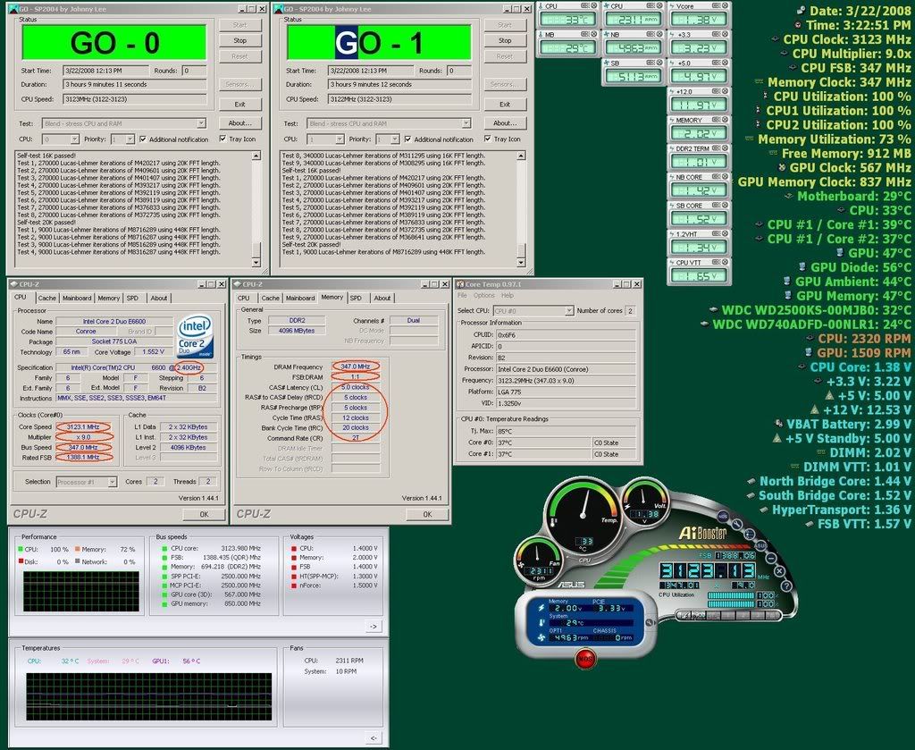Click the red NOS button under AI Booster
The width and height of the screenshot is (915, 750).
584,659
